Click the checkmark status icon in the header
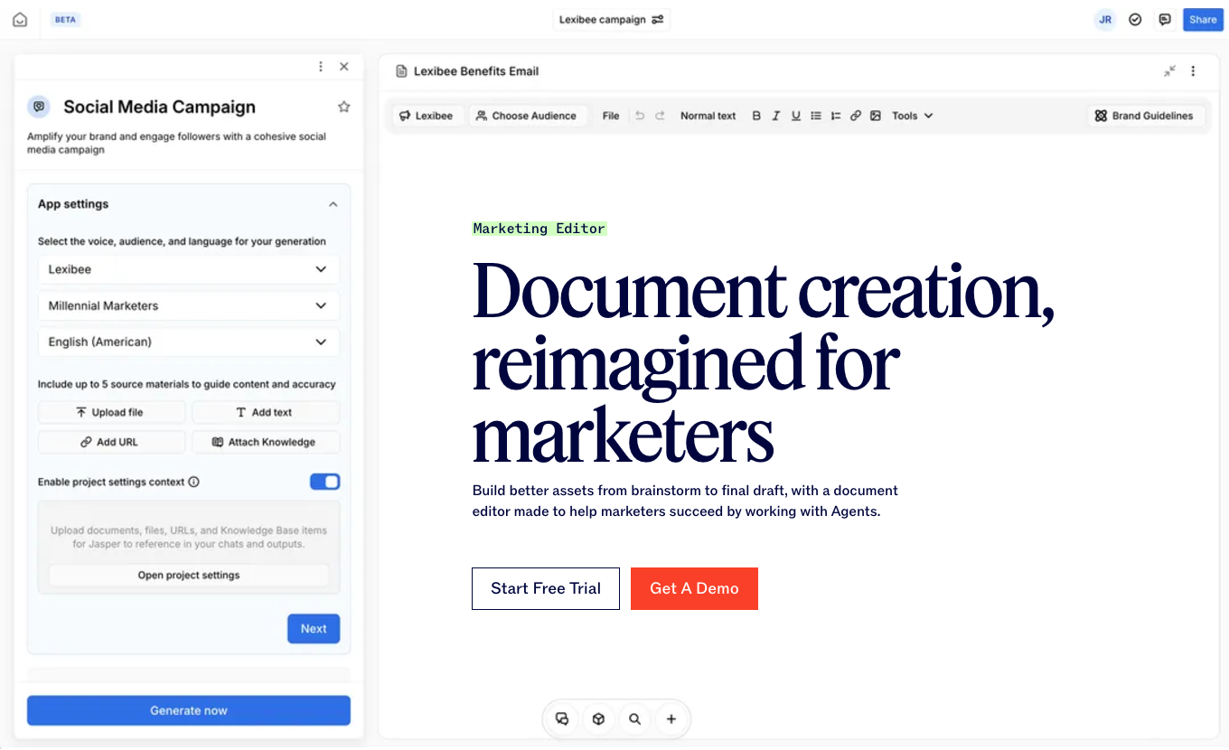 [x=1135, y=19]
